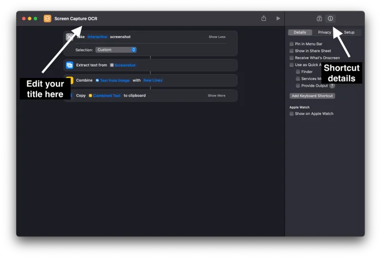Click the Shortcuts app icon beside title
The height and width of the screenshot is (258, 381).
pos(47,19)
